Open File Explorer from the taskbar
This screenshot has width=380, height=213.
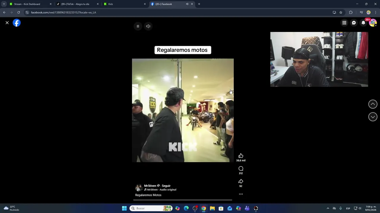[x=212, y=208]
